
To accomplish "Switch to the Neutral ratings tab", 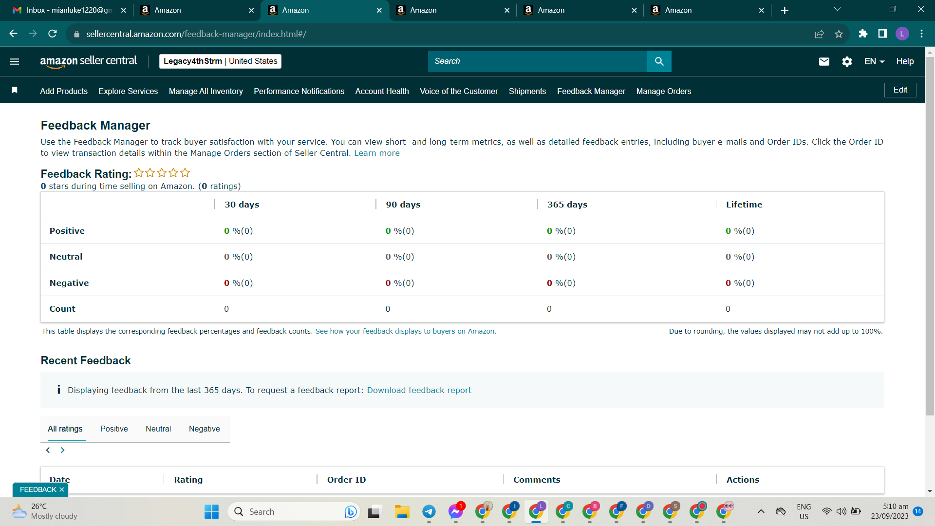I will [158, 429].
